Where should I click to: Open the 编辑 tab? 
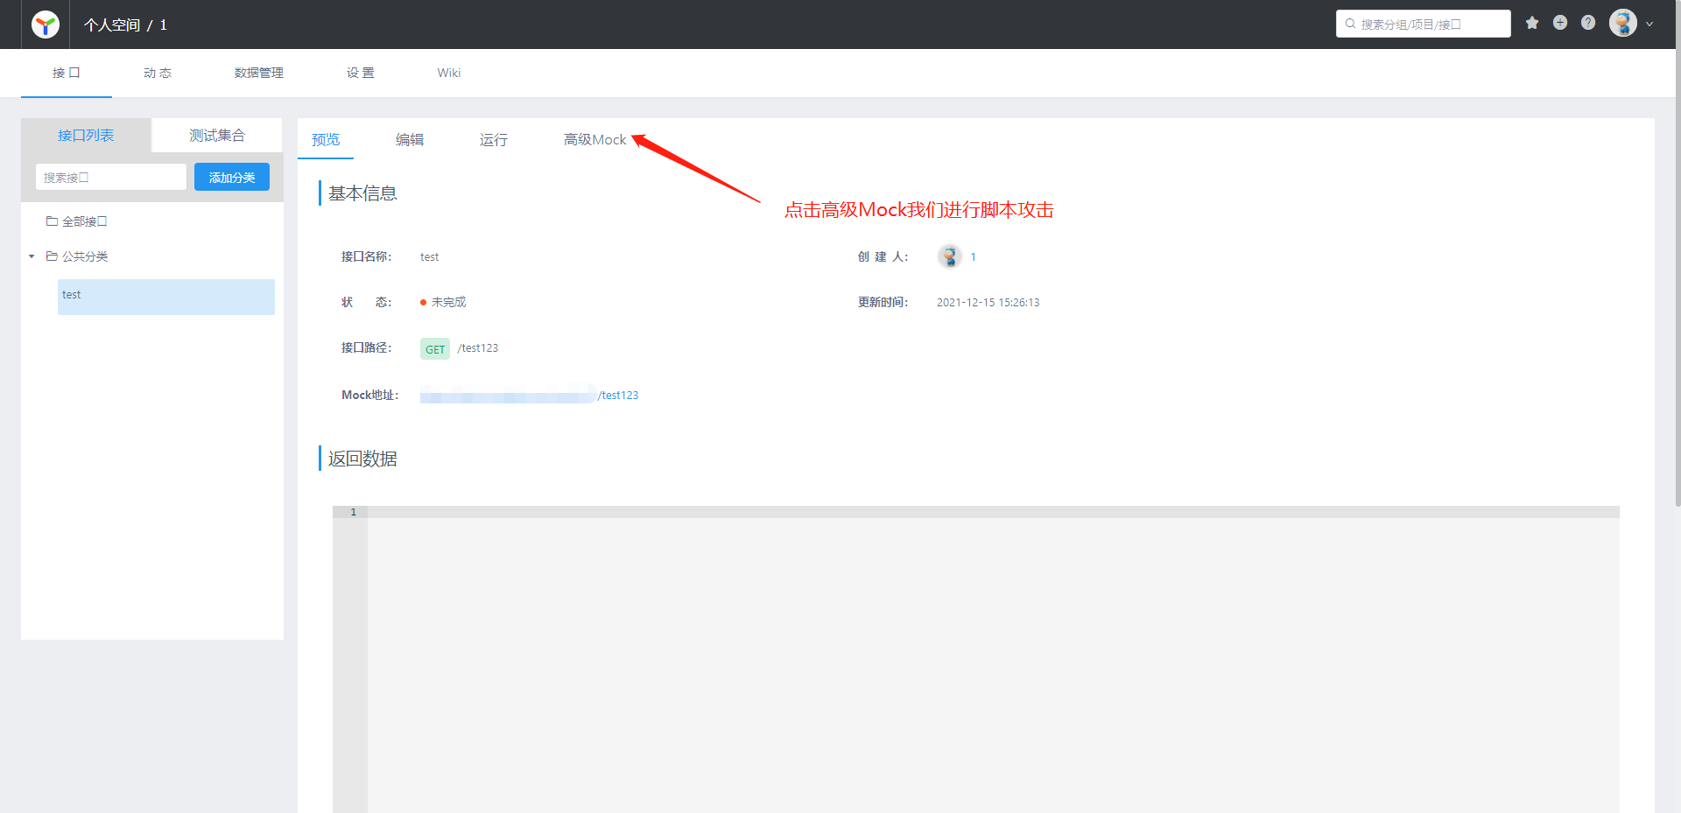click(409, 140)
